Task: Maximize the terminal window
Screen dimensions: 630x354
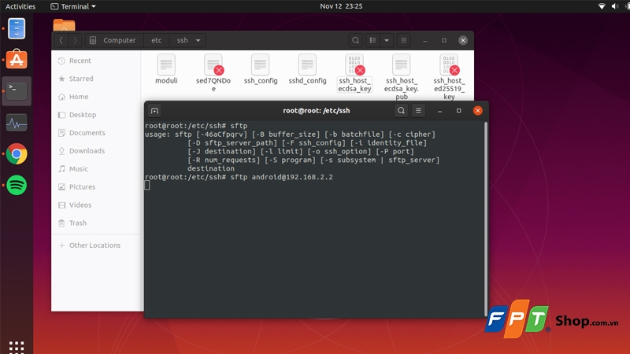Action: pyautogui.click(x=458, y=111)
